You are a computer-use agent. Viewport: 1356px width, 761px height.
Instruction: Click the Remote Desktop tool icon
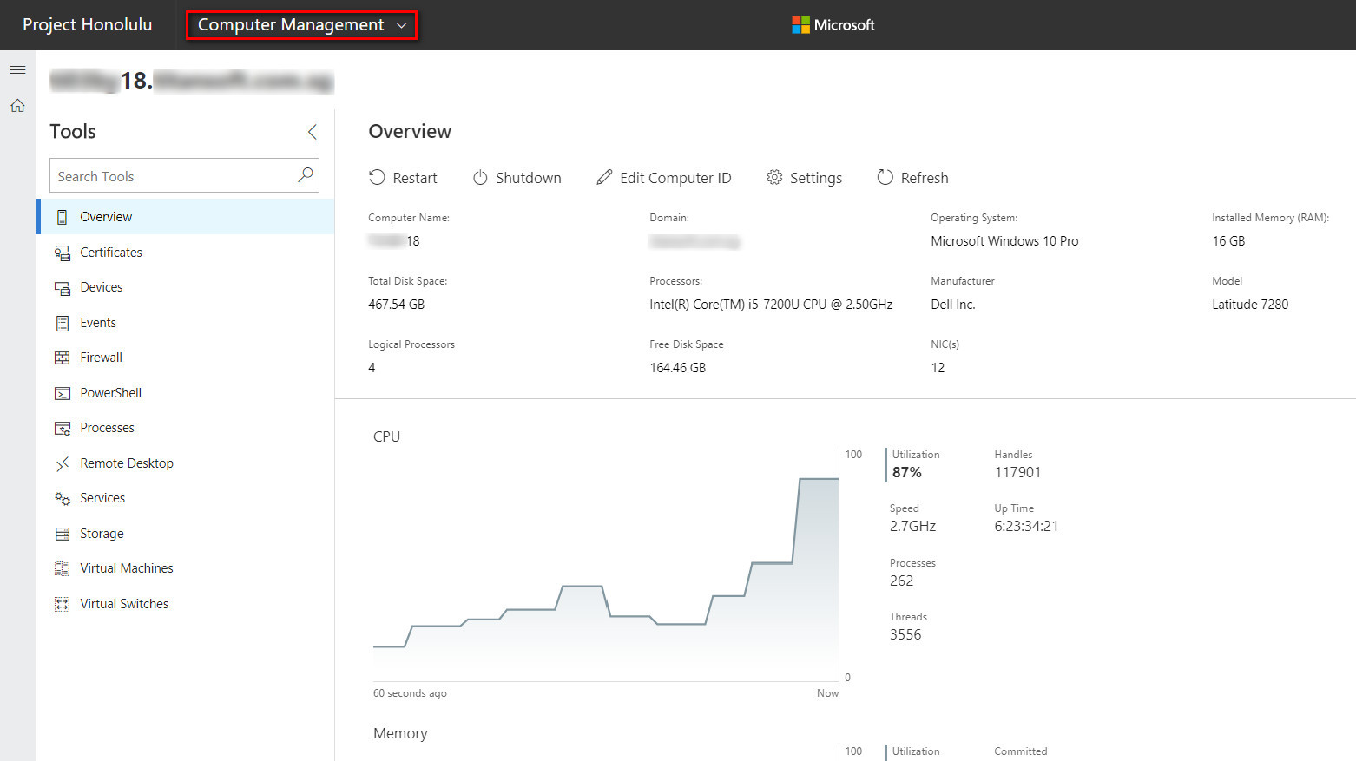tap(63, 463)
